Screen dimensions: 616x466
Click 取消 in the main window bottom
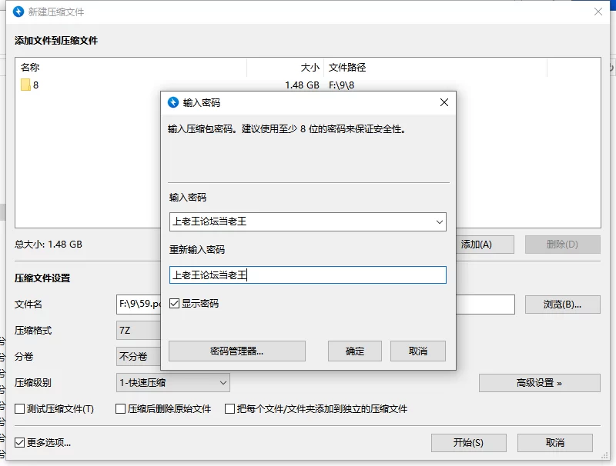pyautogui.click(x=555, y=442)
